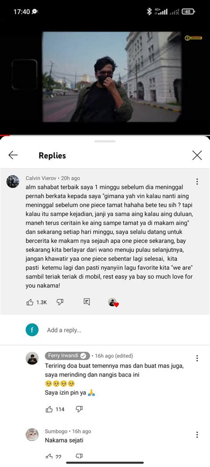
Task: Dislike Calvin Vierov's comment
Action: (60, 302)
